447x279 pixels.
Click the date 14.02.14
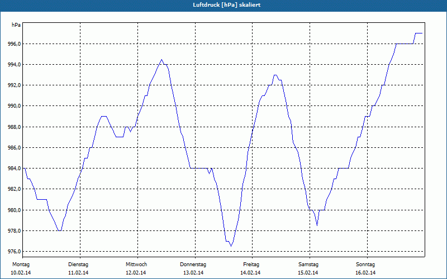pyautogui.click(x=250, y=273)
